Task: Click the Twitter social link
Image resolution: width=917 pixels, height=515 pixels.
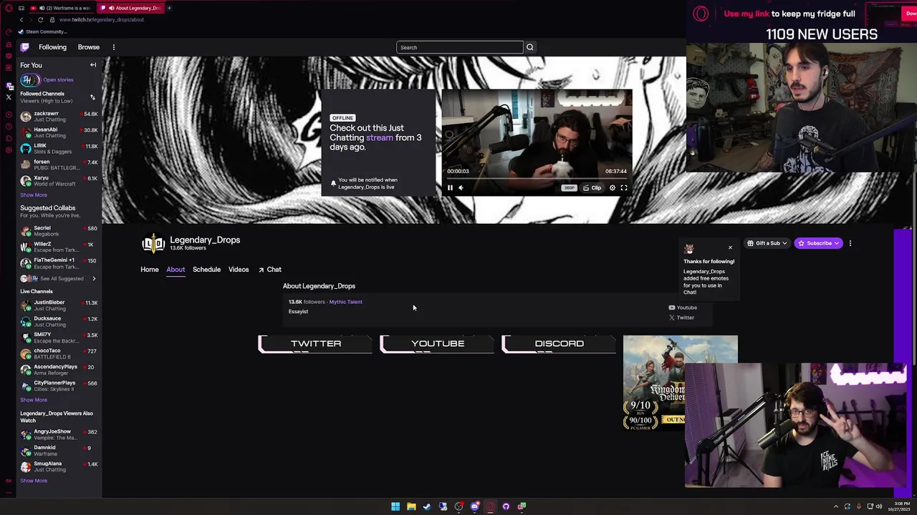Action: [681, 318]
